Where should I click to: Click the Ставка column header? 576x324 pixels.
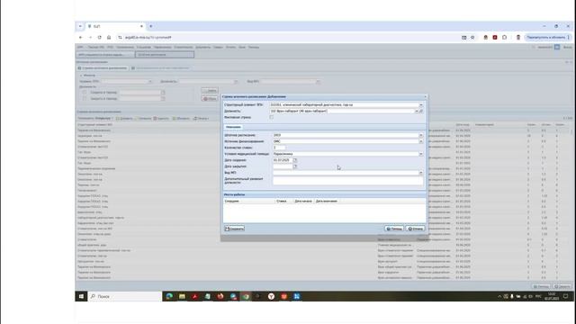pyautogui.click(x=284, y=202)
